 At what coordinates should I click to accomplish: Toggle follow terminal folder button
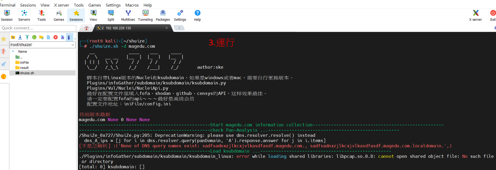(69, 37)
